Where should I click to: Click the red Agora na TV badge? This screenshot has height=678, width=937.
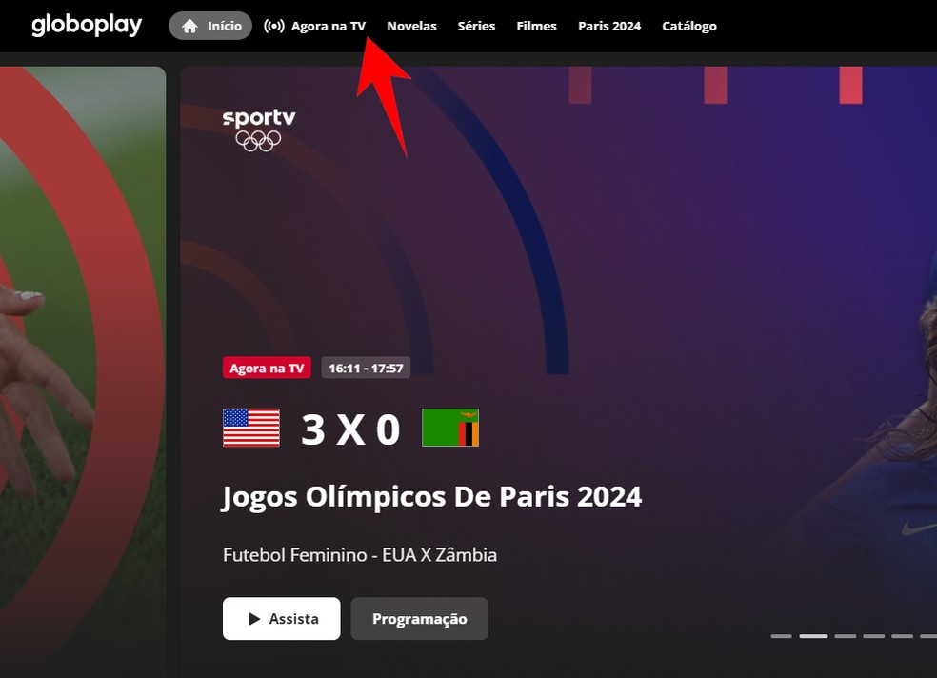[x=267, y=368]
